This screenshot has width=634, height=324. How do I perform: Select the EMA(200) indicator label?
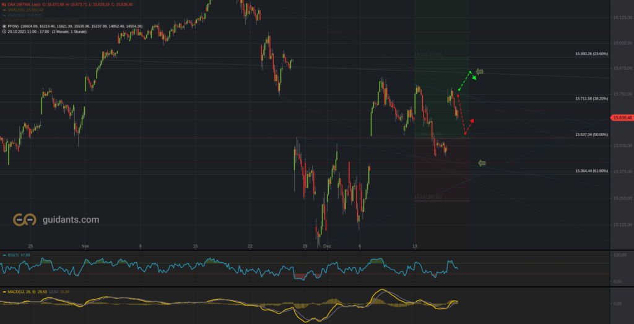click(16, 15)
